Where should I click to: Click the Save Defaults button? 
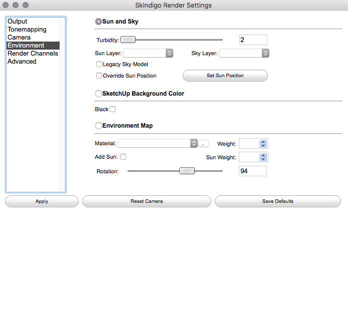click(x=277, y=201)
